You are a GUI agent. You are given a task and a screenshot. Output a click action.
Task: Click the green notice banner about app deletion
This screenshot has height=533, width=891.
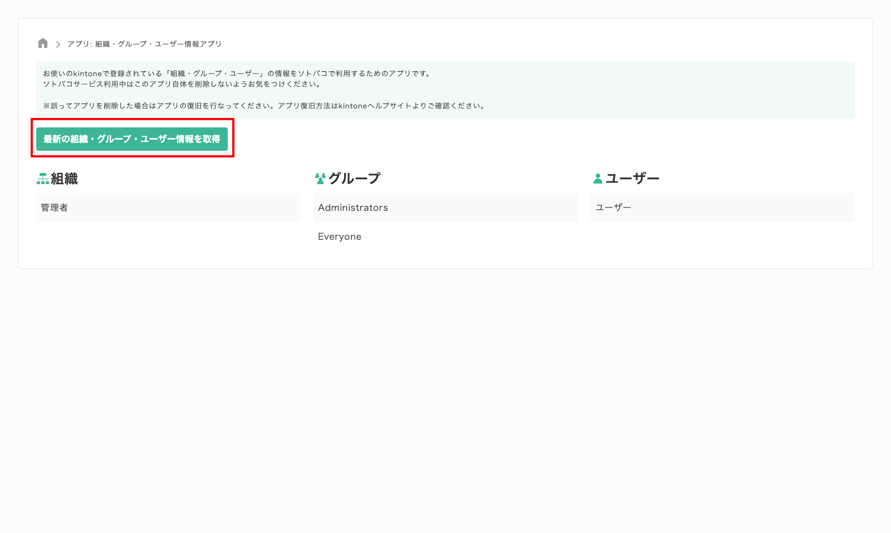point(445,90)
